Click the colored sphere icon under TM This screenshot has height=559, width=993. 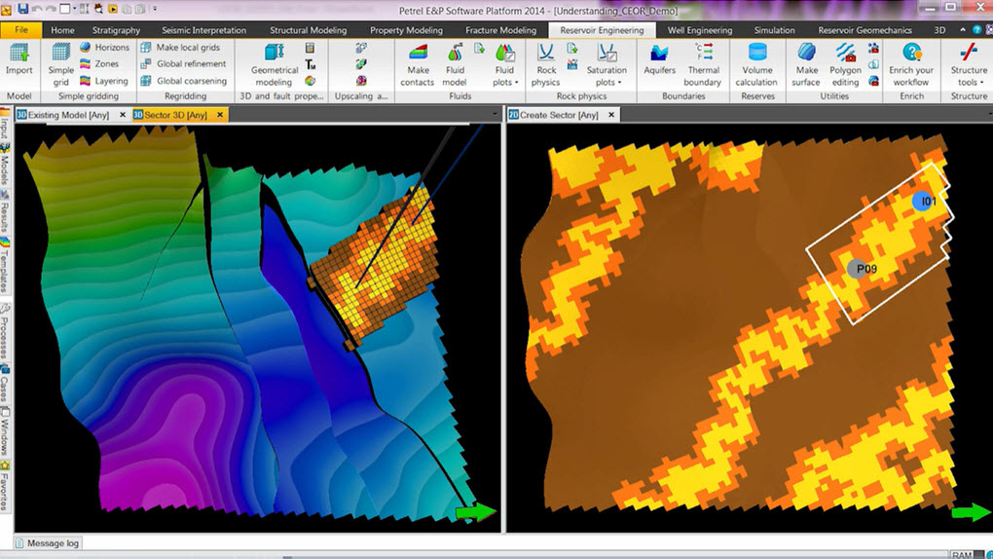coord(310,81)
